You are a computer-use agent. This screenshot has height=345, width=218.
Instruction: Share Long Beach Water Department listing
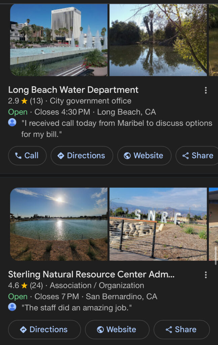198,156
